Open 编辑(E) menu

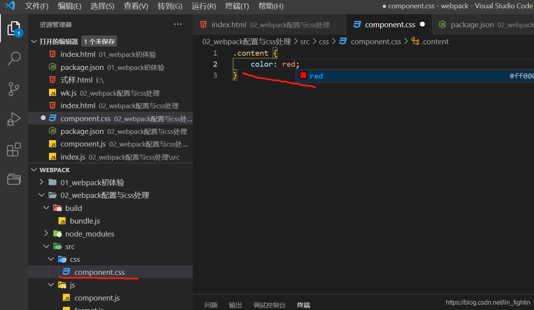point(70,6)
